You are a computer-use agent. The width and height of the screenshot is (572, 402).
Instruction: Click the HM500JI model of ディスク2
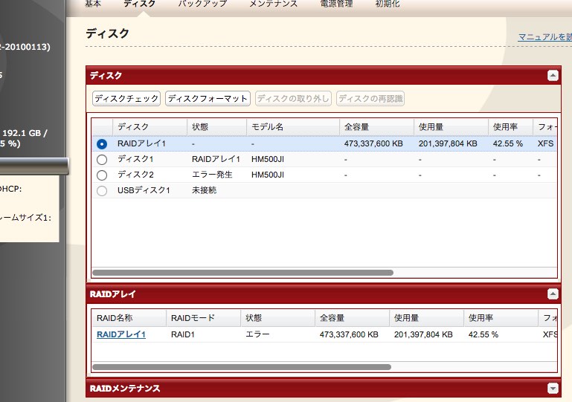pyautogui.click(x=268, y=175)
